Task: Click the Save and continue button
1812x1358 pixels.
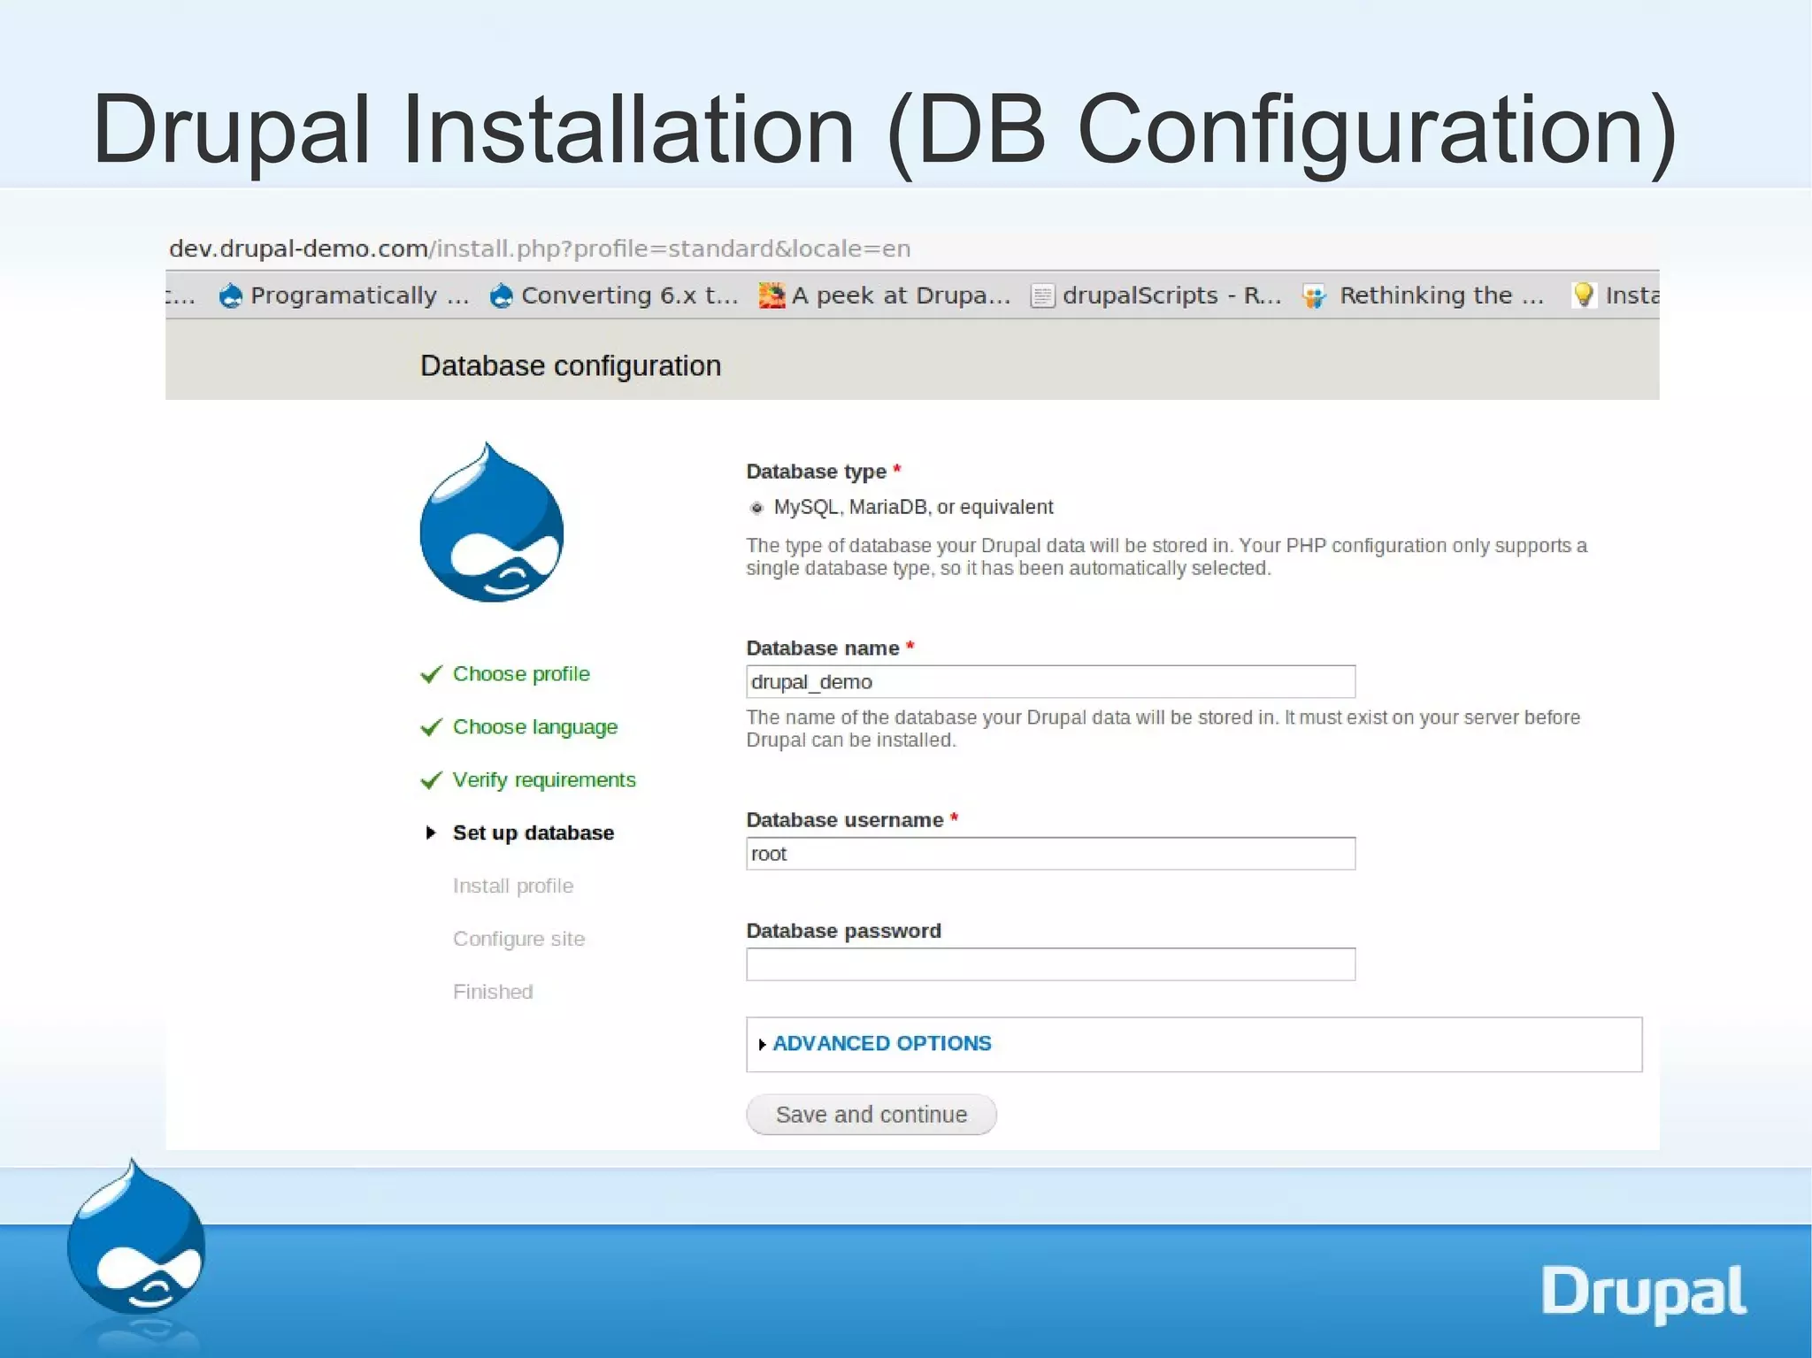Action: 871,1115
